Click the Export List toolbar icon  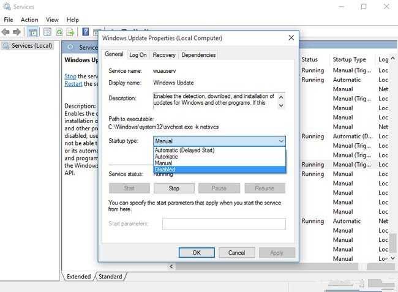tap(70, 32)
